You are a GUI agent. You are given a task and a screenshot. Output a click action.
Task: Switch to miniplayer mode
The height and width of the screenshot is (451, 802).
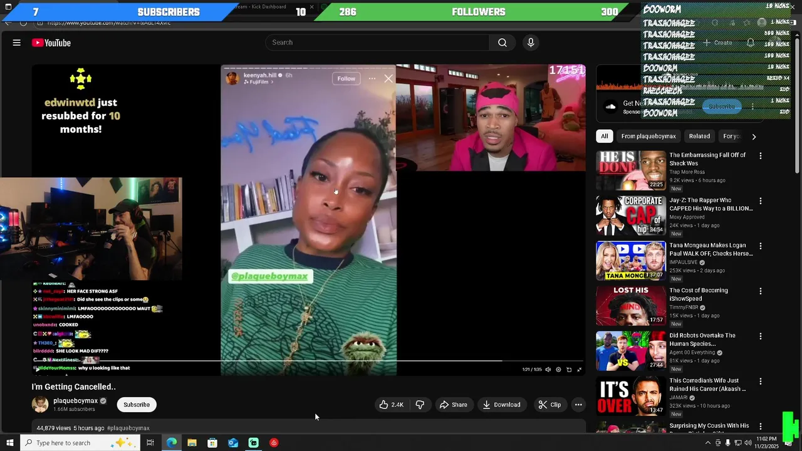point(569,370)
